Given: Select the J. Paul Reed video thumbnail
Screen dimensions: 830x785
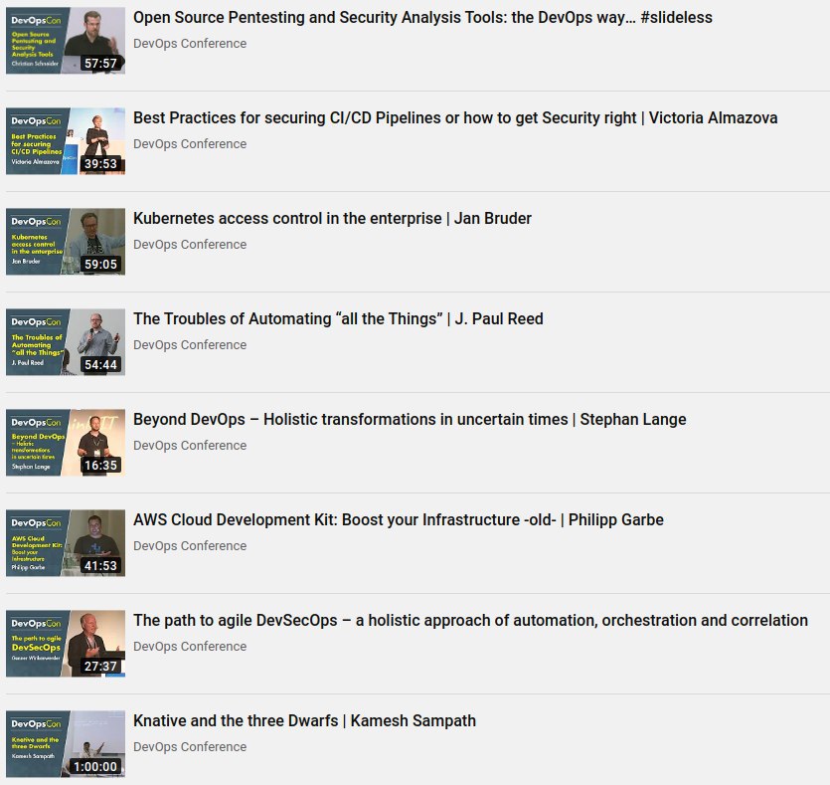Looking at the screenshot, I should pyautogui.click(x=66, y=342).
